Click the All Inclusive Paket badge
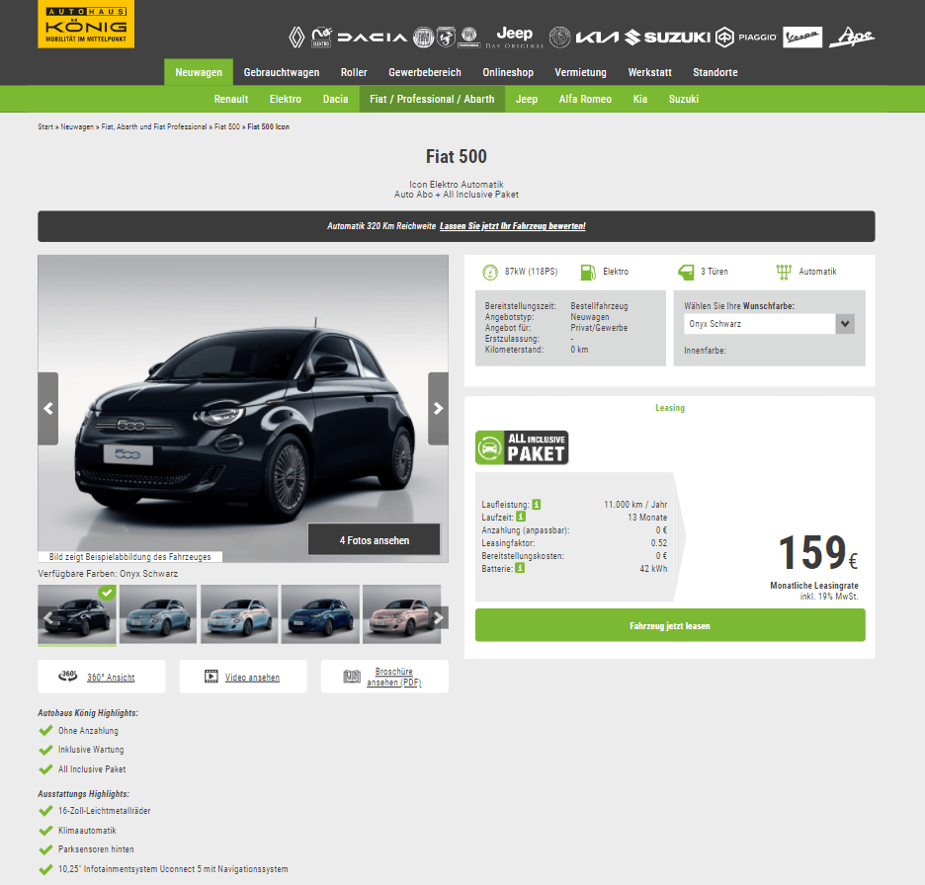Screen dimensions: 925x885 tap(522, 447)
